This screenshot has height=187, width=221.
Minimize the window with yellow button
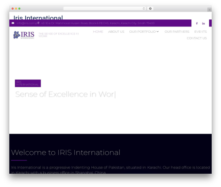click(16, 9)
